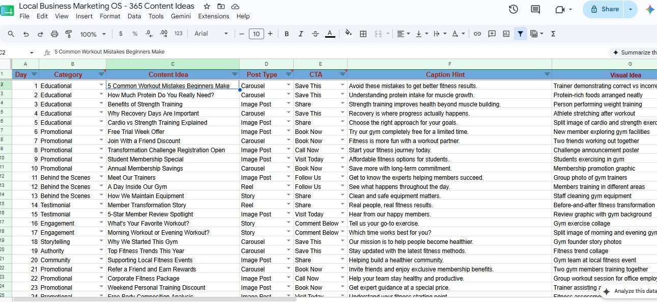Check cloud save status icon
Screen dimensions: 657x302
tap(235, 7)
